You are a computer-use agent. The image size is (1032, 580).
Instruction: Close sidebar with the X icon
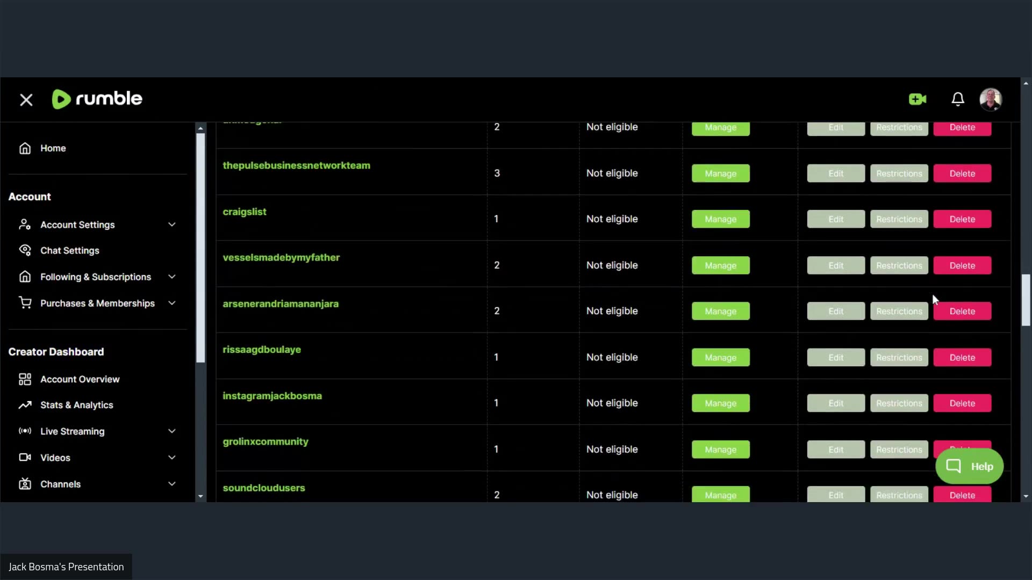tap(26, 100)
